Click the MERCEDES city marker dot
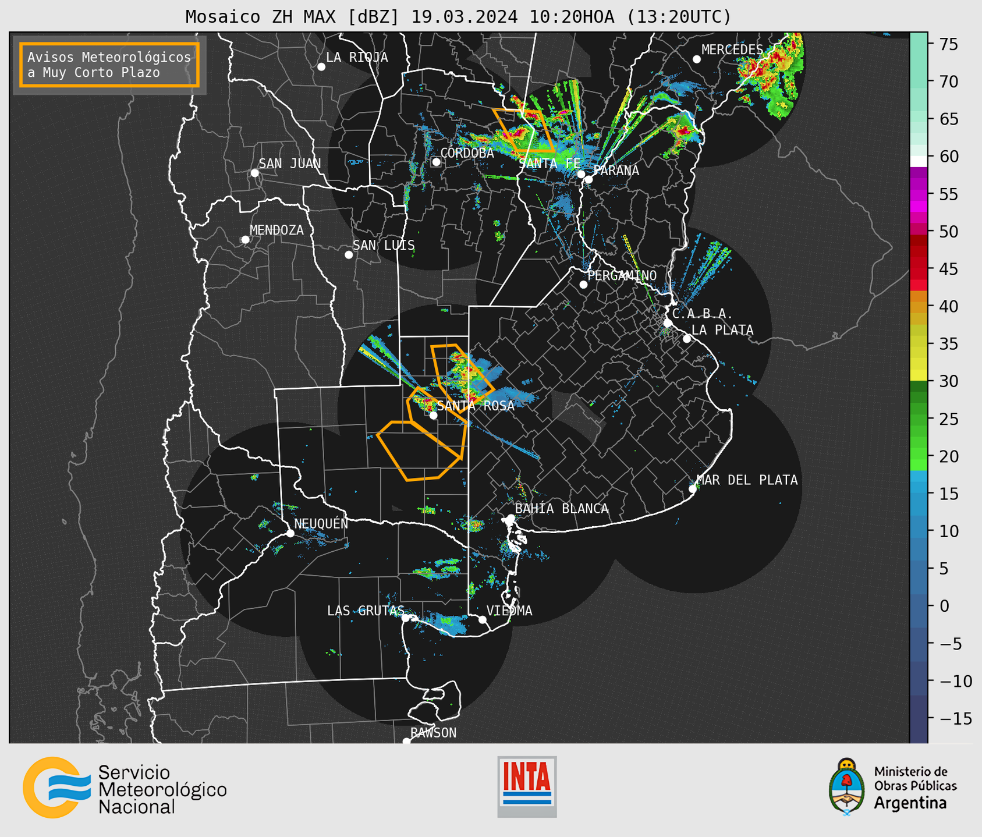The image size is (982, 837). 697,59
